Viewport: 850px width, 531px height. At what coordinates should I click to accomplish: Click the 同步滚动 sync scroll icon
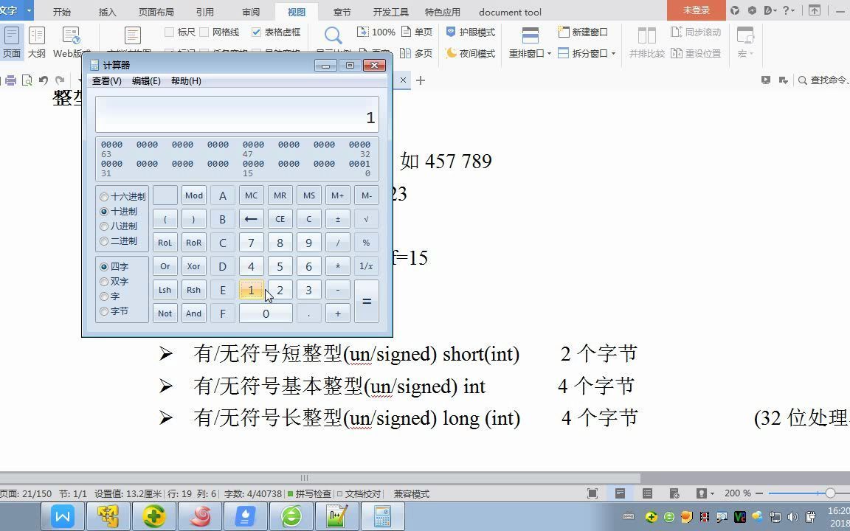[696, 32]
